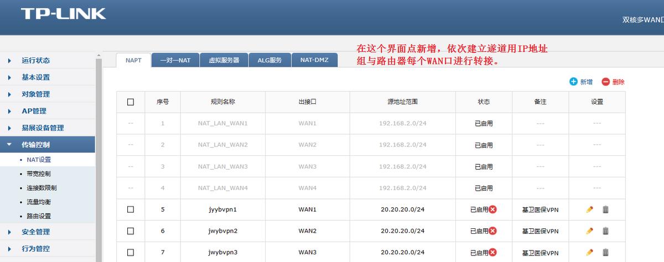Click rule name jyybvpn1
Screen dimensions: 664x262
pos(223,209)
